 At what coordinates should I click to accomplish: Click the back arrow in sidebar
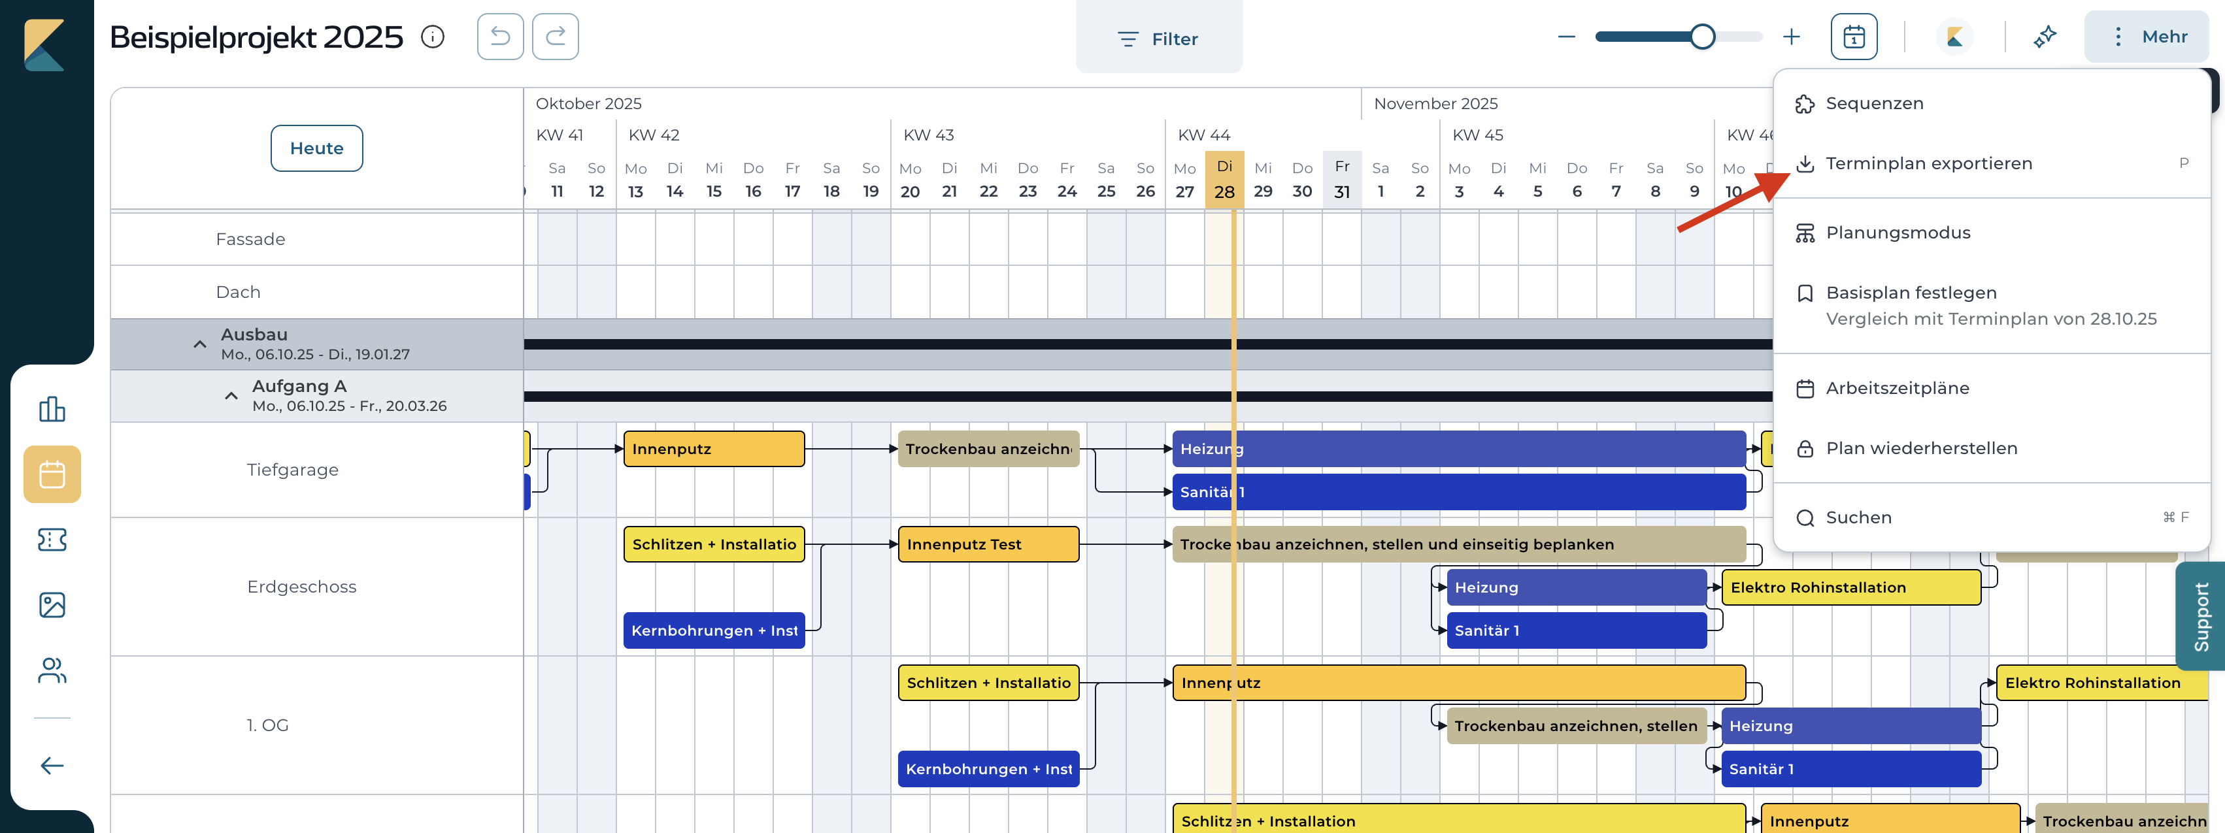coord(52,766)
